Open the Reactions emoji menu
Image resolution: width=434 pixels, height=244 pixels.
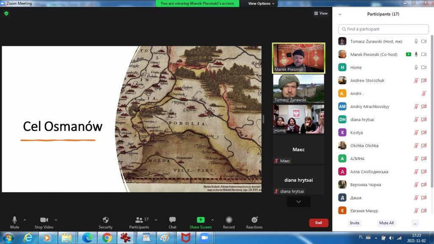point(254,220)
